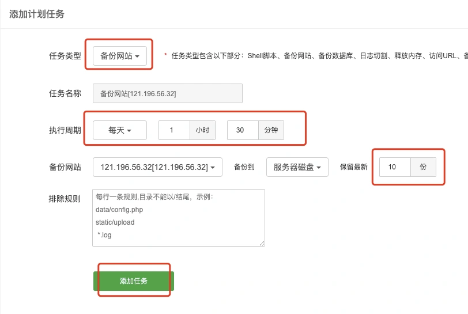Click the 保留最新 input showing 10
Image resolution: width=468 pixels, height=314 pixels.
tap(395, 167)
